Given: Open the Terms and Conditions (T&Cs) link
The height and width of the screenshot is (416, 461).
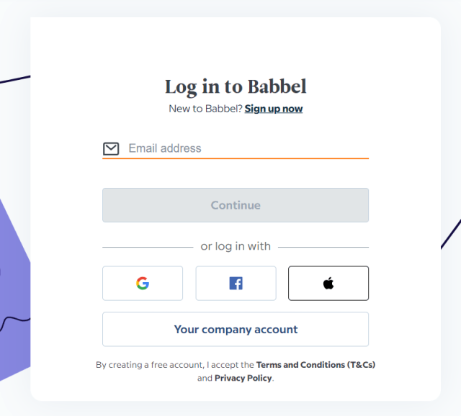Looking at the screenshot, I should [315, 365].
